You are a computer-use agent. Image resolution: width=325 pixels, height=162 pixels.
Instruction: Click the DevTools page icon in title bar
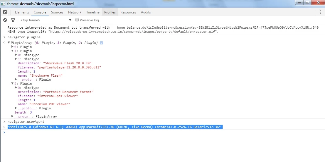pyautogui.click(x=3, y=4)
